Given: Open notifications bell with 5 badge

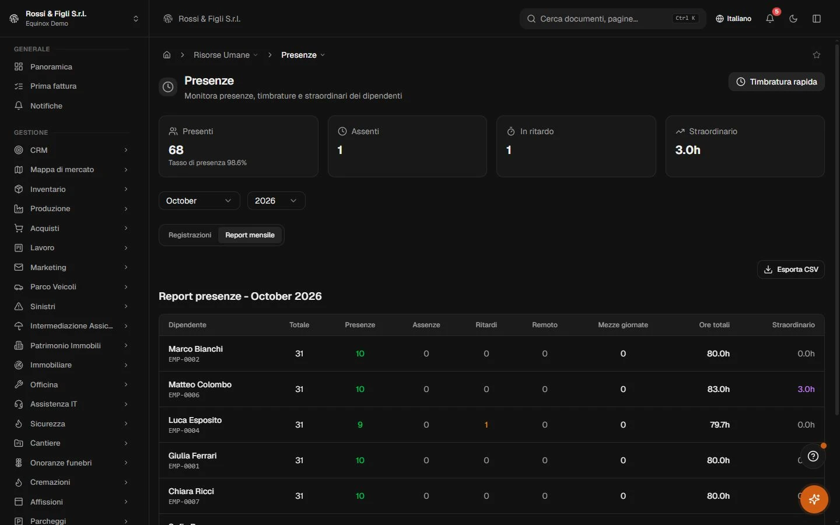Looking at the screenshot, I should tap(770, 19).
